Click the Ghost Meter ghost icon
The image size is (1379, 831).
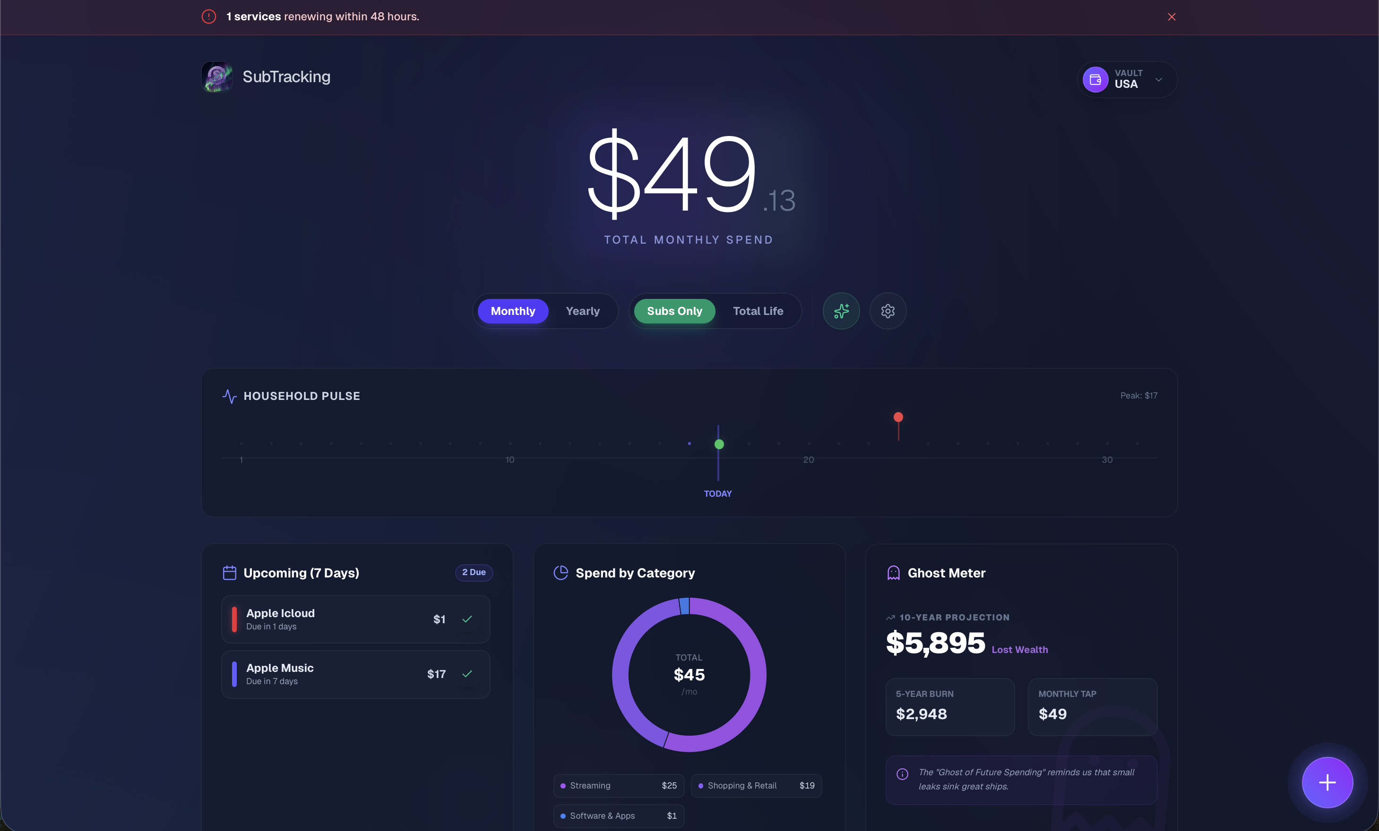pyautogui.click(x=893, y=573)
